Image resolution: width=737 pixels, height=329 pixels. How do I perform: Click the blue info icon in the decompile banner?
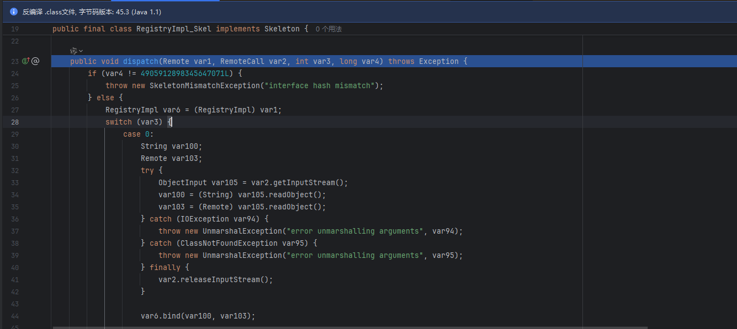(14, 12)
